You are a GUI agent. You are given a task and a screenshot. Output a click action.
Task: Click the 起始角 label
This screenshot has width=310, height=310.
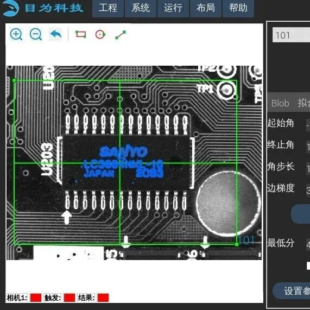coord(281,123)
